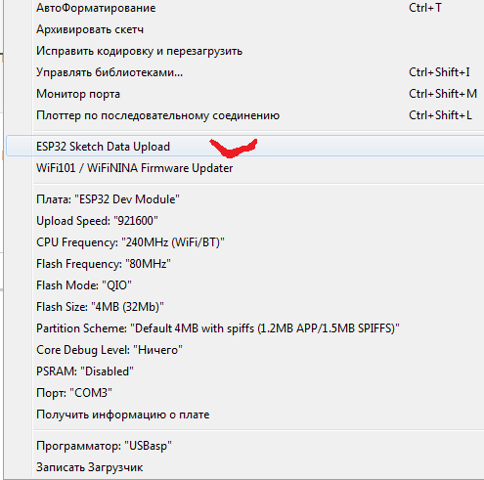Screen dimensions: 484x480
Task: Open Монитор порта
Action: point(245,94)
